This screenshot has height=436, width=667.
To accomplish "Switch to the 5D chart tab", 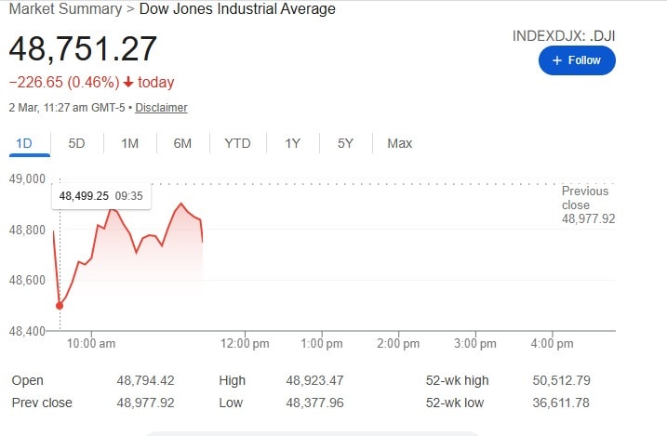I will click(x=77, y=143).
